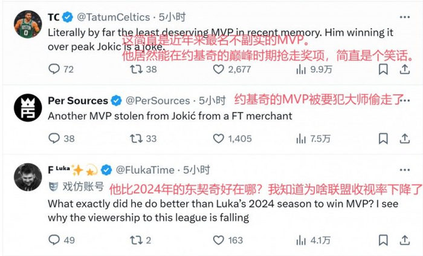Like the TatumCeltics tweet
This screenshot has width=423, height=256.
coord(219,70)
